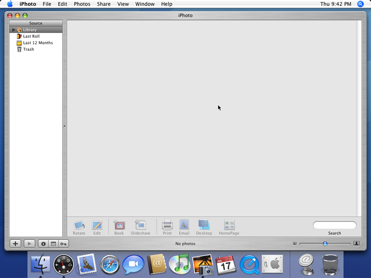Click the Book creation icon

119,226
